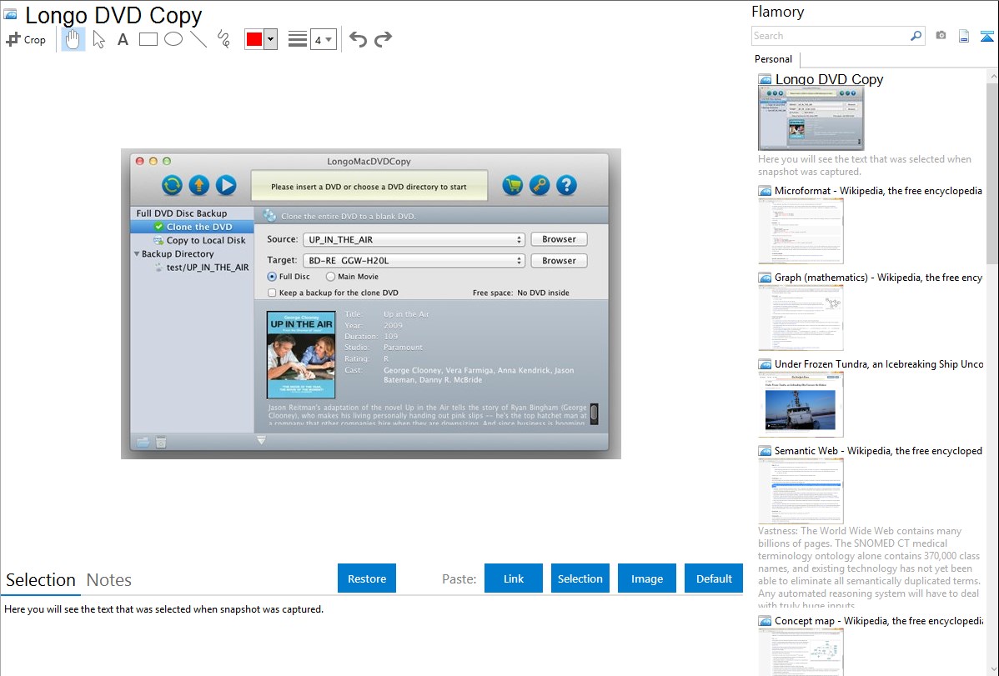
Task: Open the Longo DVD Copy snapshot thumbnail
Action: (811, 119)
